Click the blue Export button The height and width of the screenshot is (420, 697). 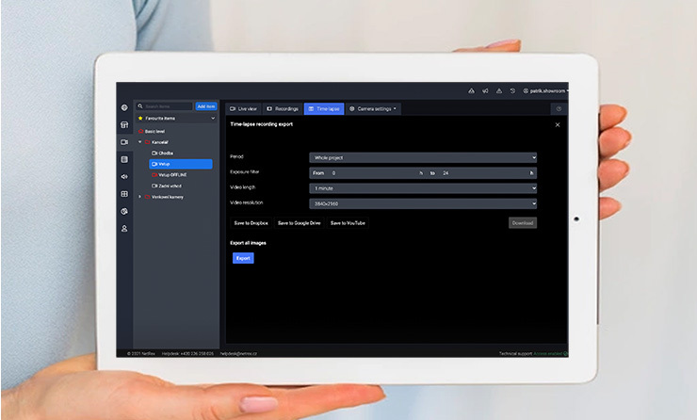[243, 258]
